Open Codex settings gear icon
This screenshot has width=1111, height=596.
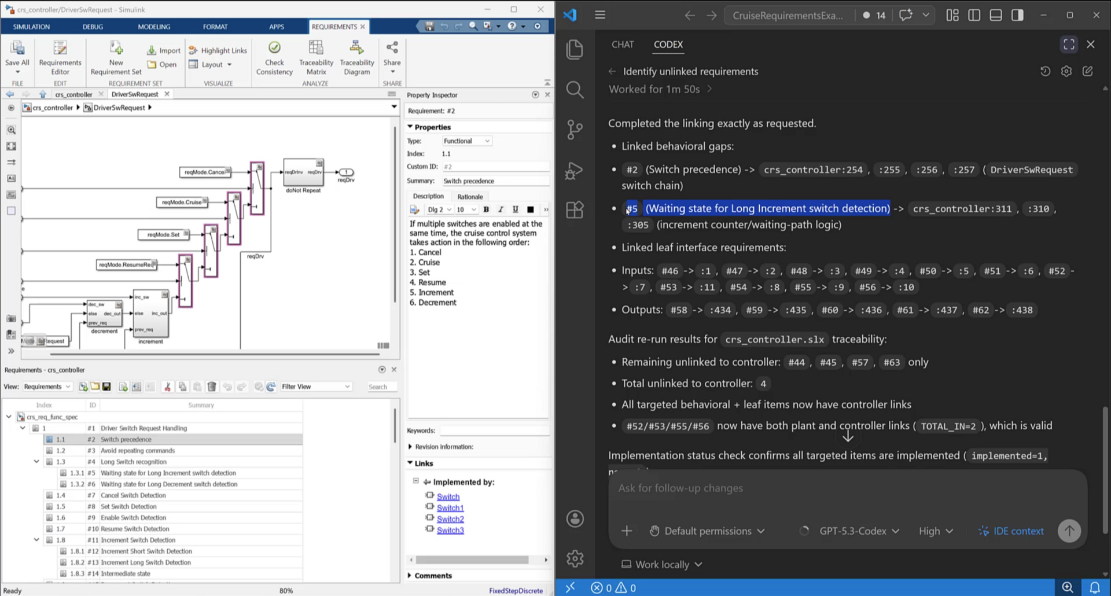tap(1066, 71)
